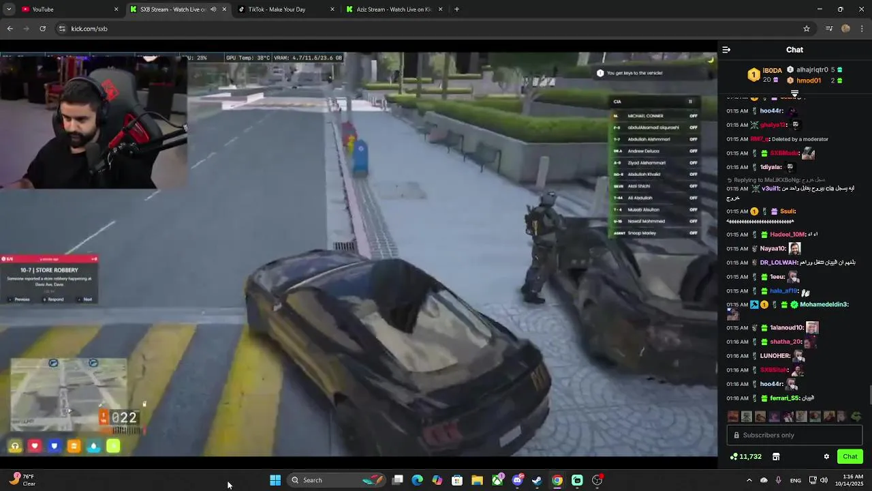This screenshot has height=491, width=872.
Task: Close the YouTube tab
Action: pyautogui.click(x=116, y=10)
